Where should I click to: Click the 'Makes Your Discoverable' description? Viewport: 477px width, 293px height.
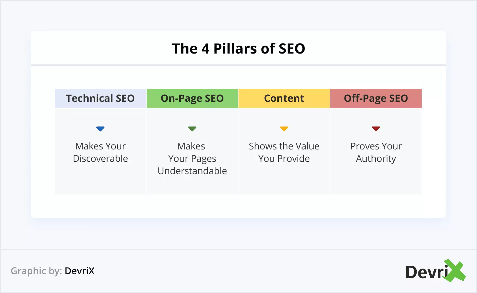point(100,152)
